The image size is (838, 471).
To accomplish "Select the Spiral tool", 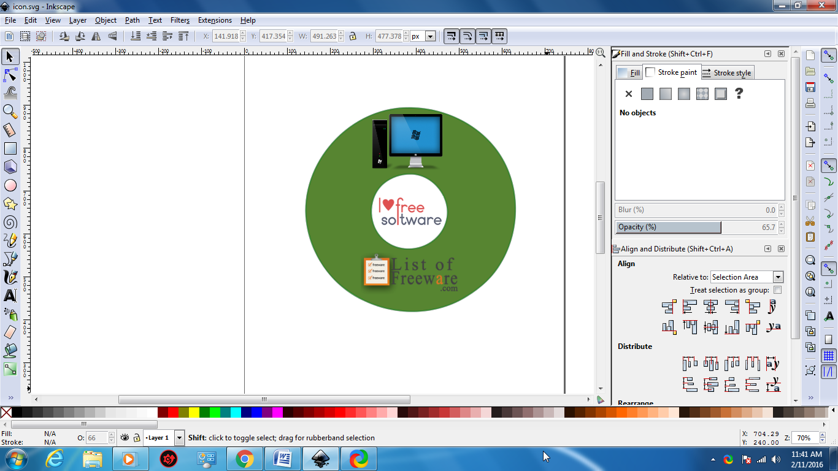I will 10,222.
